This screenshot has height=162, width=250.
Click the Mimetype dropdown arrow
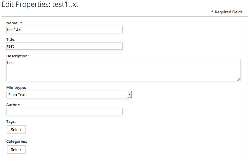coord(129,95)
